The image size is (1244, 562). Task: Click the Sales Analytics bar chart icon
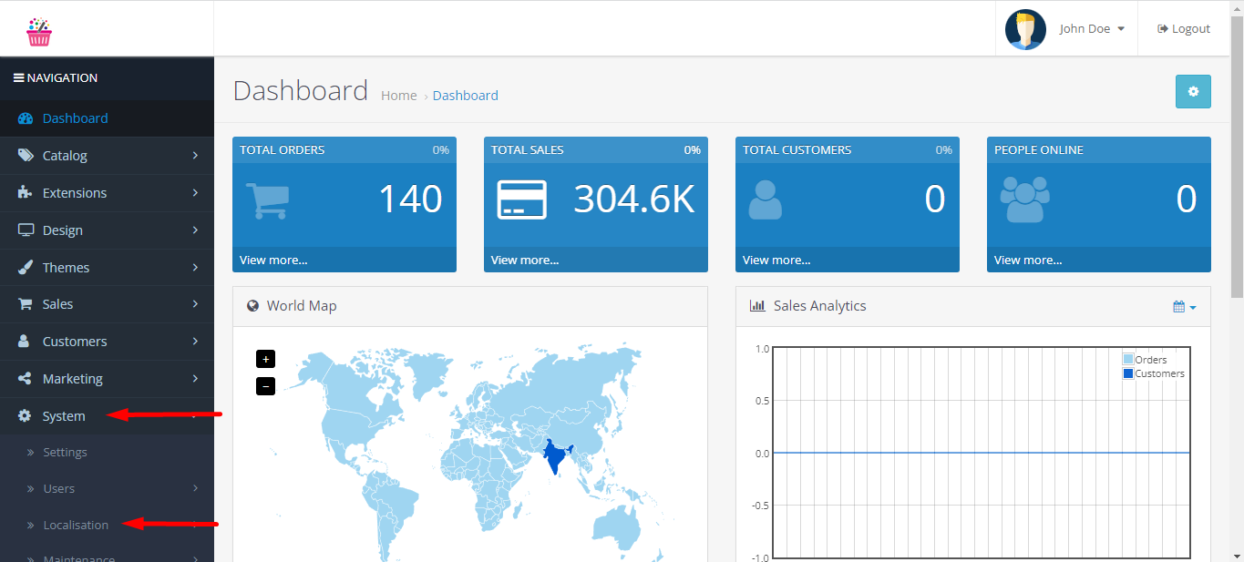click(x=757, y=306)
